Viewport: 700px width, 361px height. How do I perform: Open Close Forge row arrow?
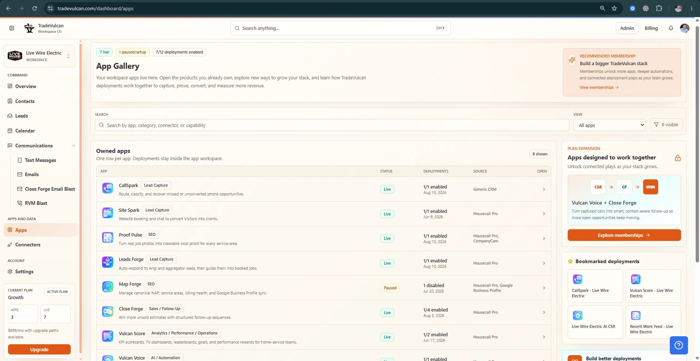click(544, 312)
